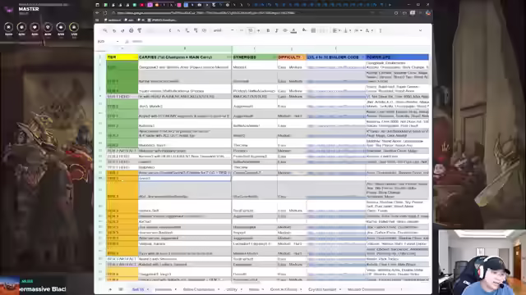Select the paint format tool
This screenshot has width=526, height=295.
pyautogui.click(x=140, y=30)
